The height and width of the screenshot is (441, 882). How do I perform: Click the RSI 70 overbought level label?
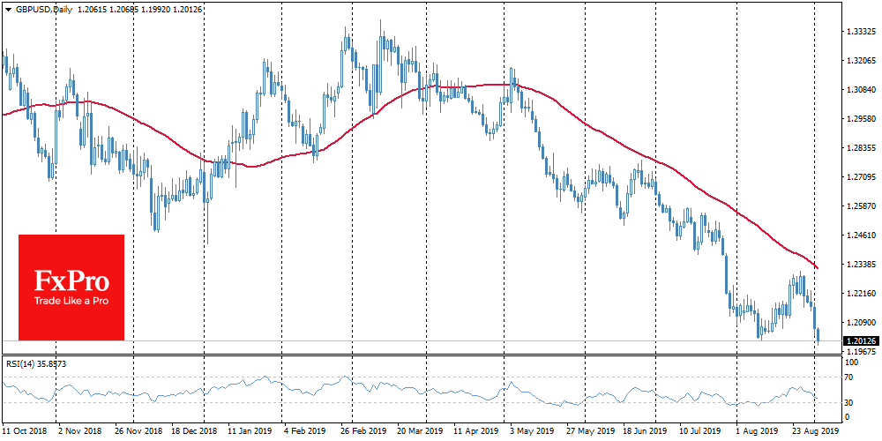[851, 378]
